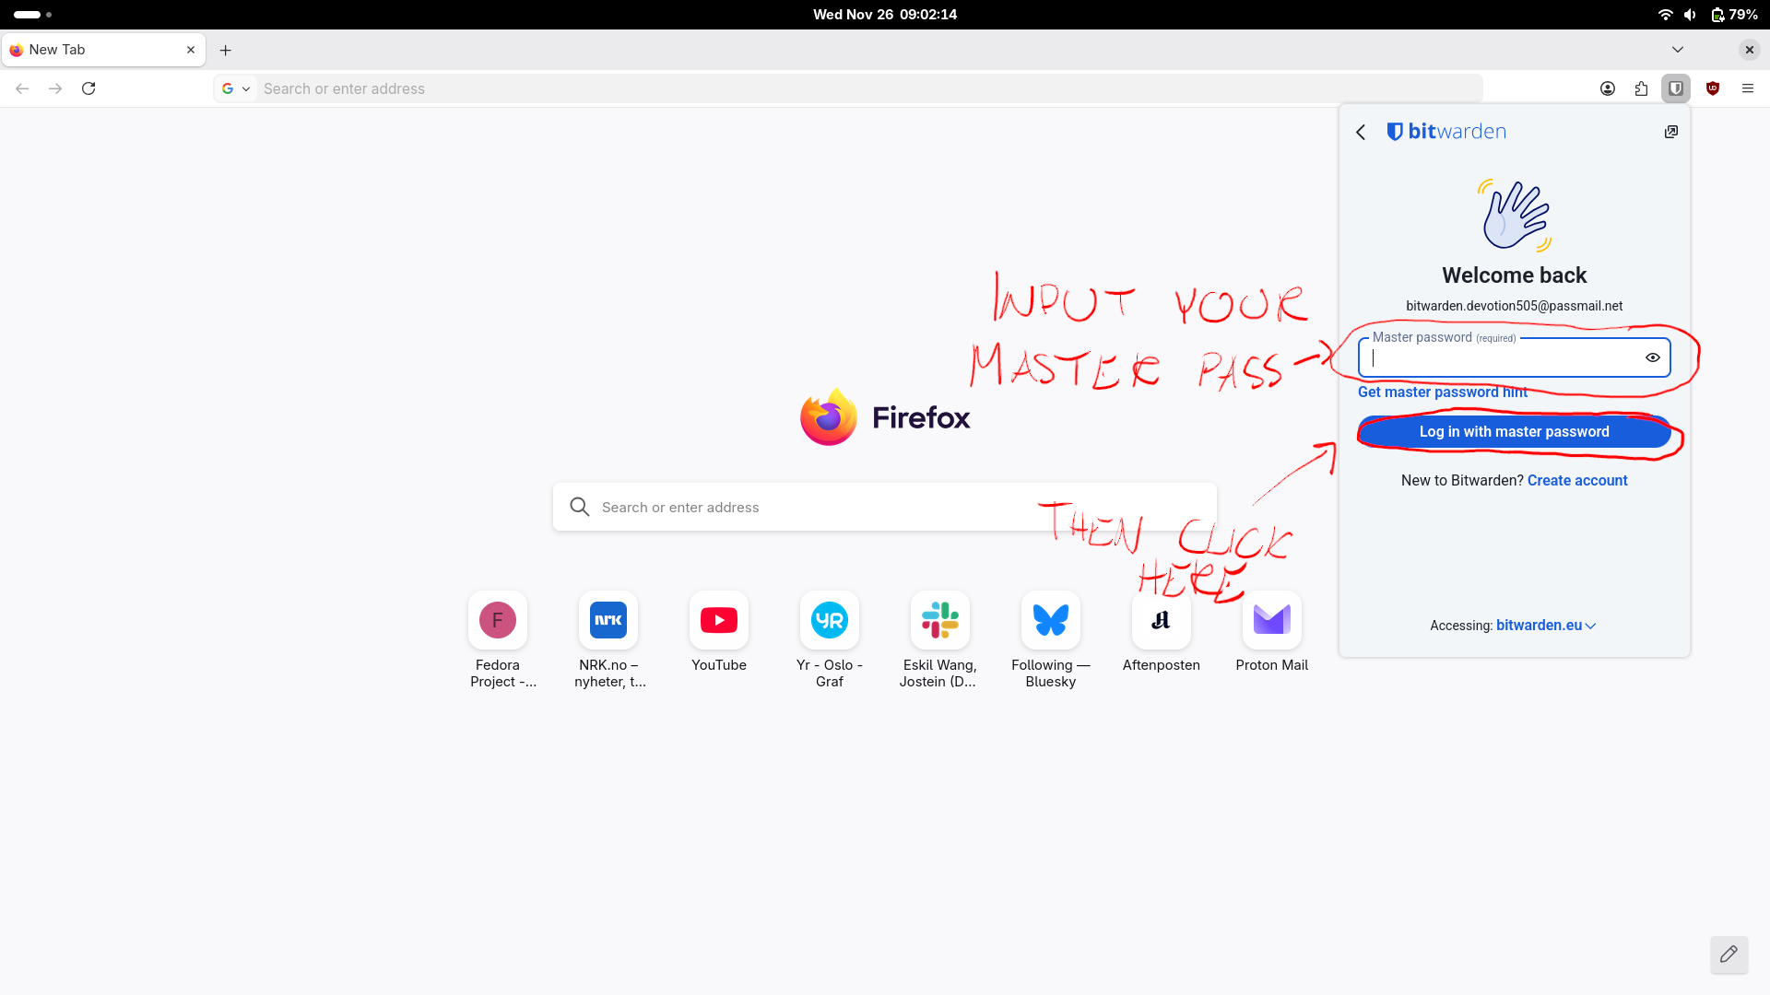The image size is (1770, 995).
Task: Open the uBlock Origin extension icon
Action: coord(1712,88)
